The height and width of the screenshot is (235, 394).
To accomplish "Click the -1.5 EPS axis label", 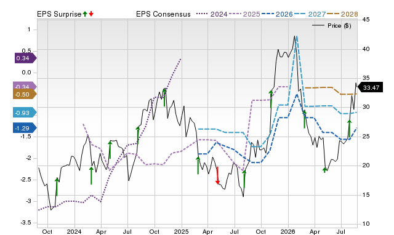I will click(x=26, y=137).
